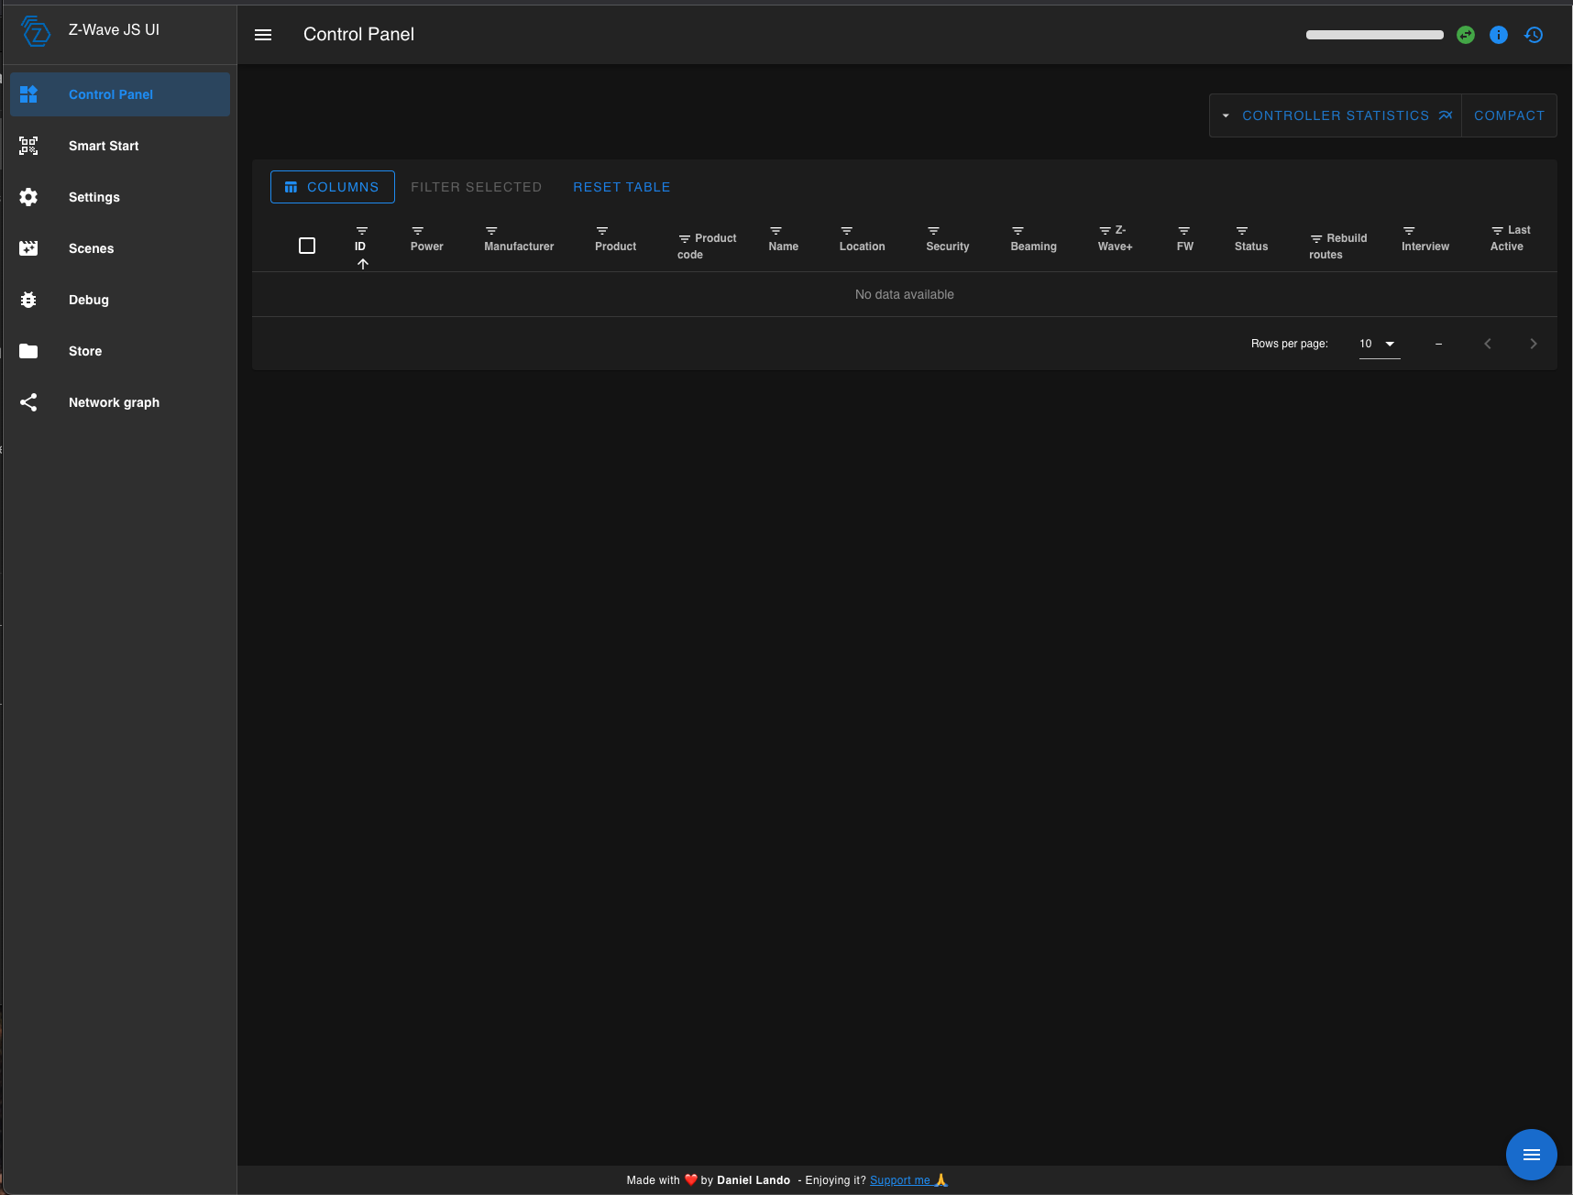
Task: Sort by the Security column header
Action: coord(948,247)
